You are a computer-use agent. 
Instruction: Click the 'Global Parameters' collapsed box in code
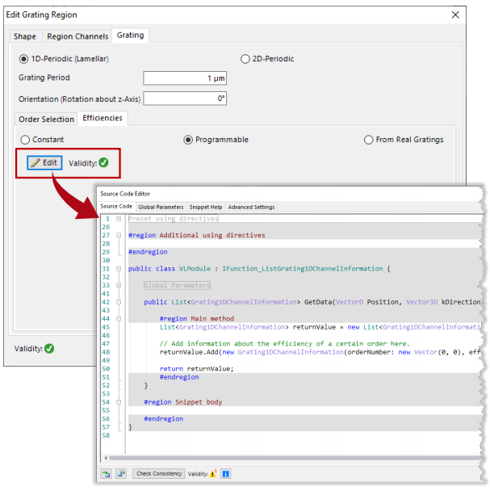pyautogui.click(x=177, y=285)
